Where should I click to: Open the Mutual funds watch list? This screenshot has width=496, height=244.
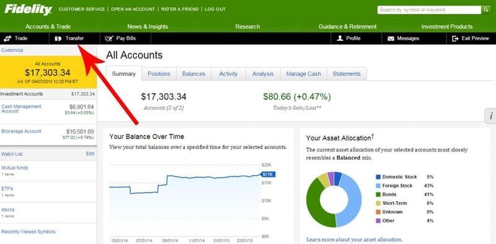pos(14,168)
